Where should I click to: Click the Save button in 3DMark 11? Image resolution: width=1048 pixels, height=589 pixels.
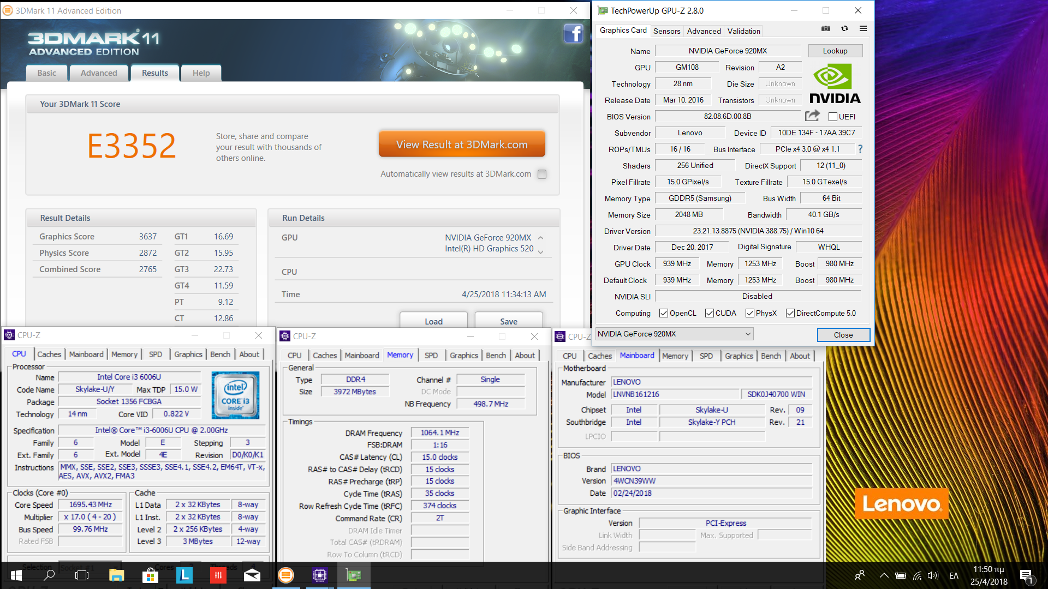point(509,321)
